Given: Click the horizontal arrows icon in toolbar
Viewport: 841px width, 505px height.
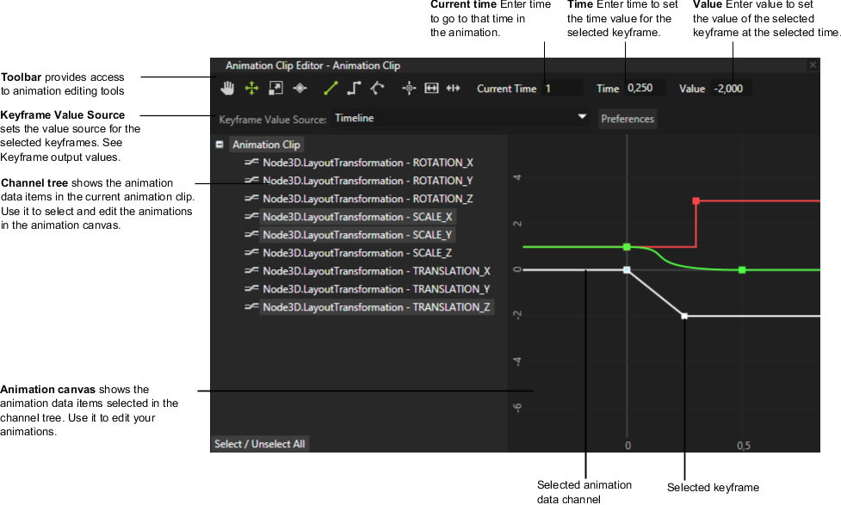Looking at the screenshot, I should point(454,88).
